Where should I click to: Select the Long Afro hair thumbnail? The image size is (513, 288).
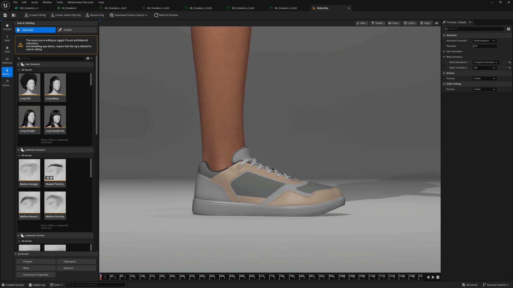tap(29, 87)
